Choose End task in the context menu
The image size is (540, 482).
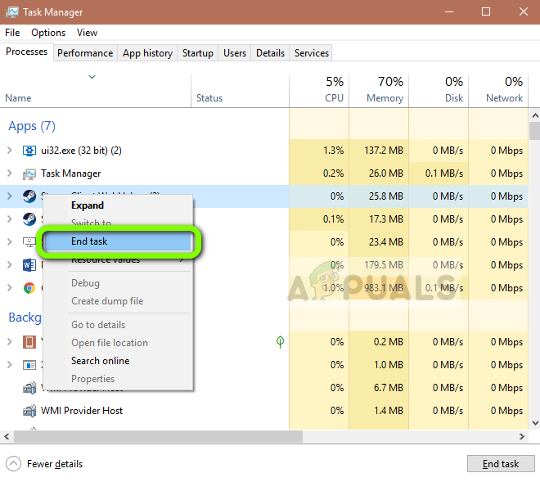coord(118,241)
